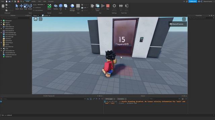Open the Toolbox
Image resolution: width=215 pixels, height=120 pixels.
coord(56,7)
